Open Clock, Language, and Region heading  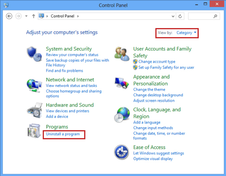(157, 113)
